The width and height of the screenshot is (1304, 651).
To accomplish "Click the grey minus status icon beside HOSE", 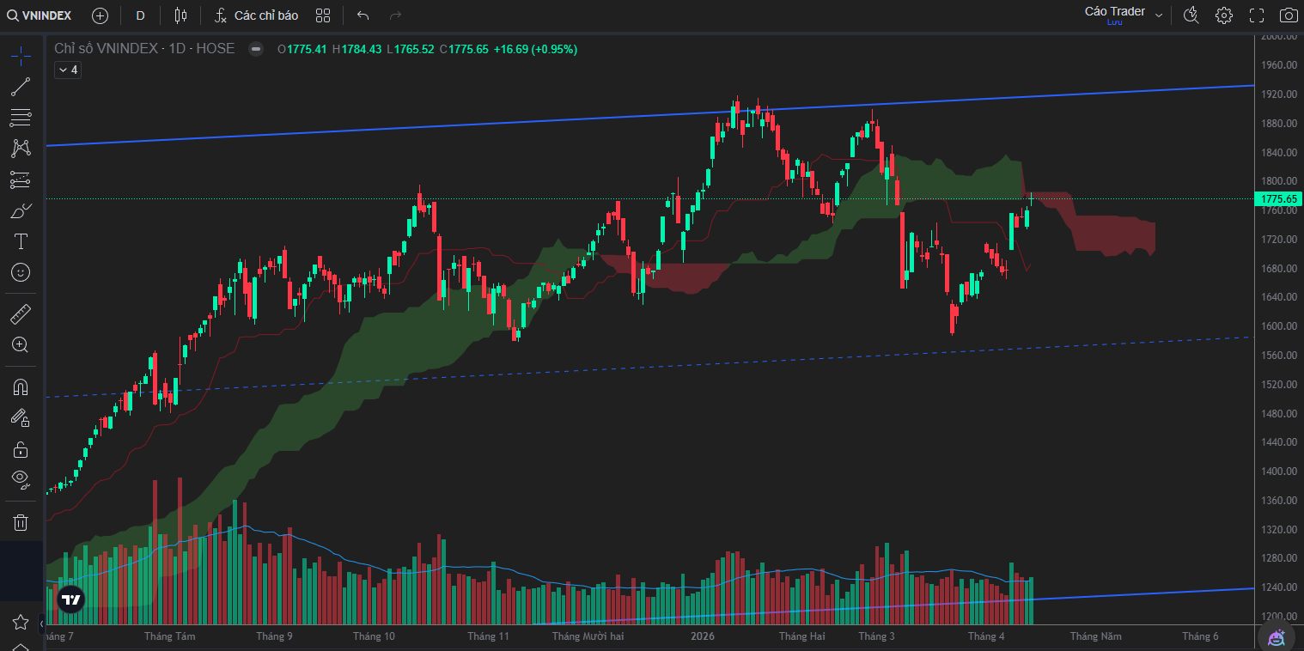I will point(256,49).
